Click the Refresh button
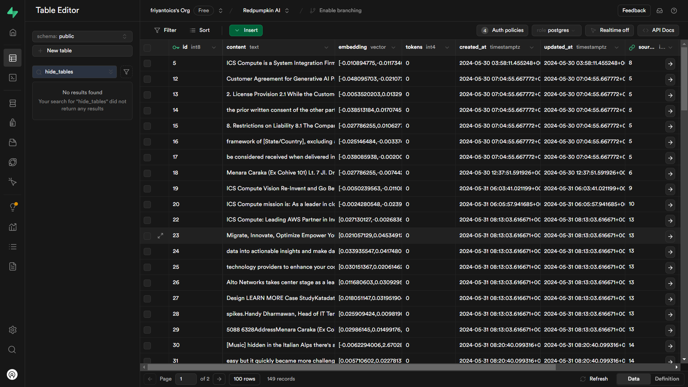This screenshot has height=387, width=688. 594,379
